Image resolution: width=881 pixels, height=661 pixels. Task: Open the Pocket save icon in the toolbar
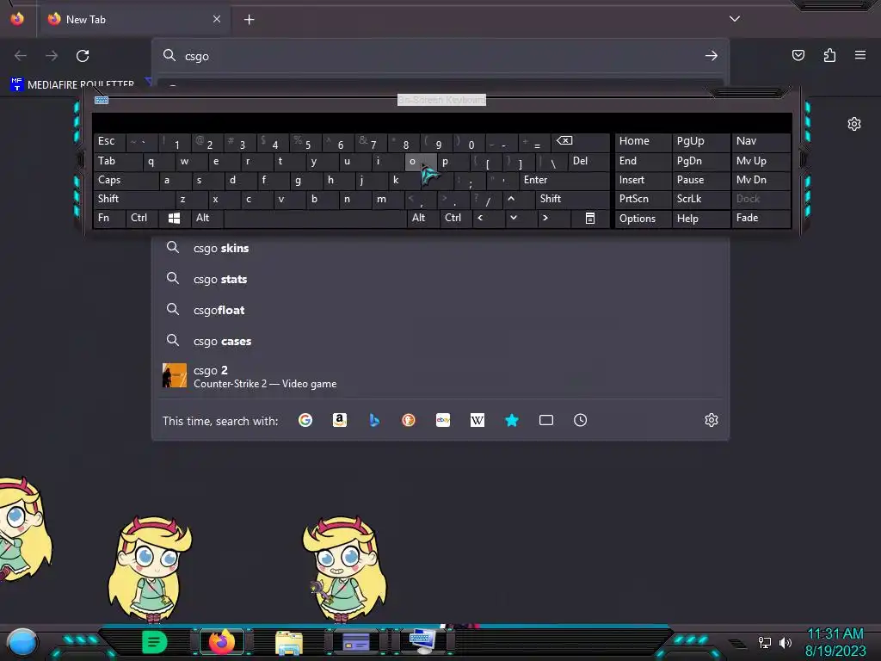point(798,55)
